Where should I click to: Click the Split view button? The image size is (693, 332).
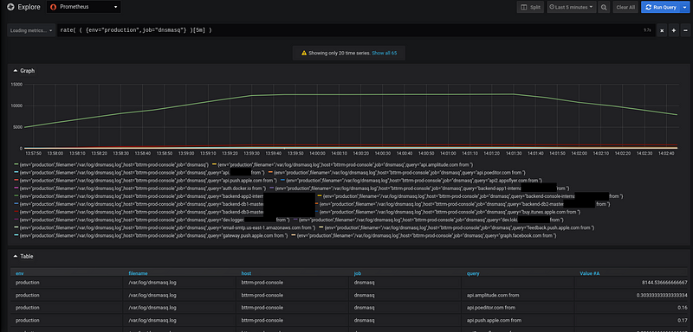tap(531, 7)
